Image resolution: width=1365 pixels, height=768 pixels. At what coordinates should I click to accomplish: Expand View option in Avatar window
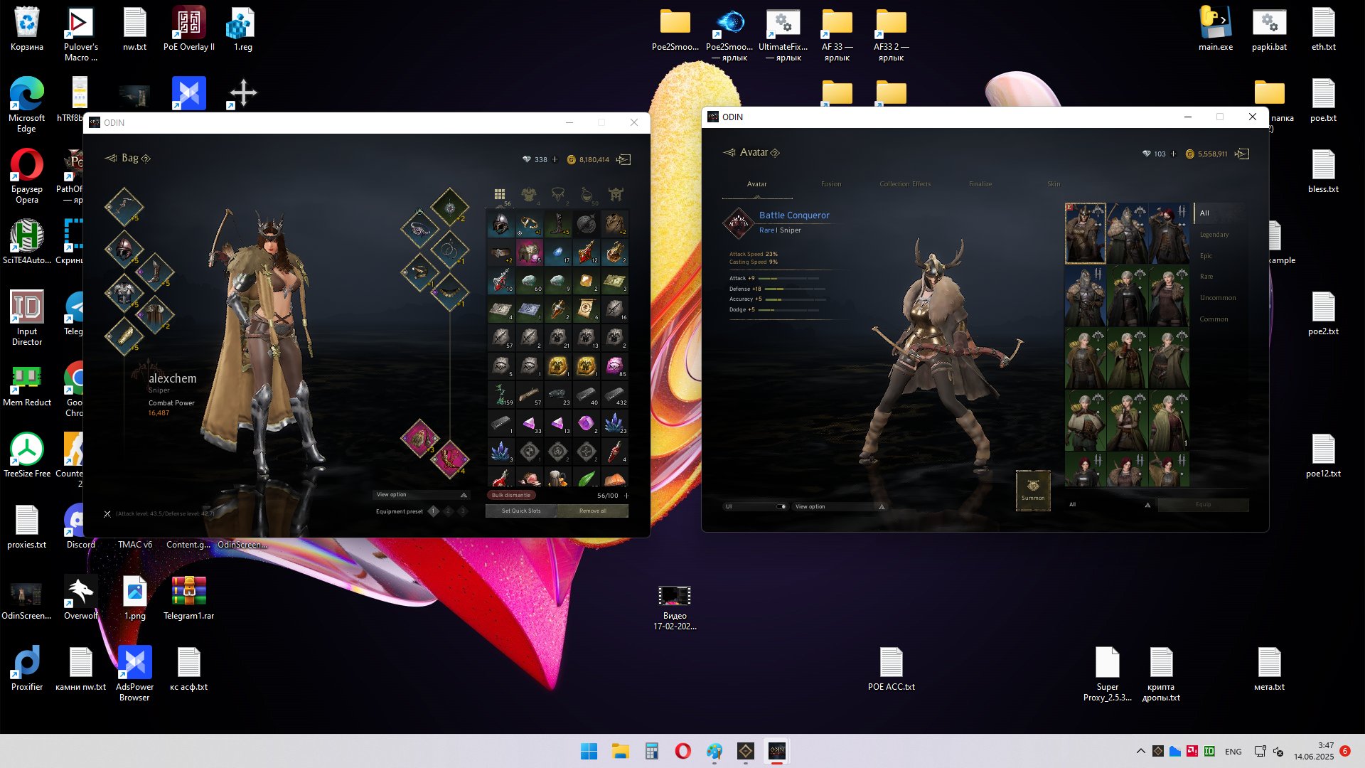pos(840,507)
